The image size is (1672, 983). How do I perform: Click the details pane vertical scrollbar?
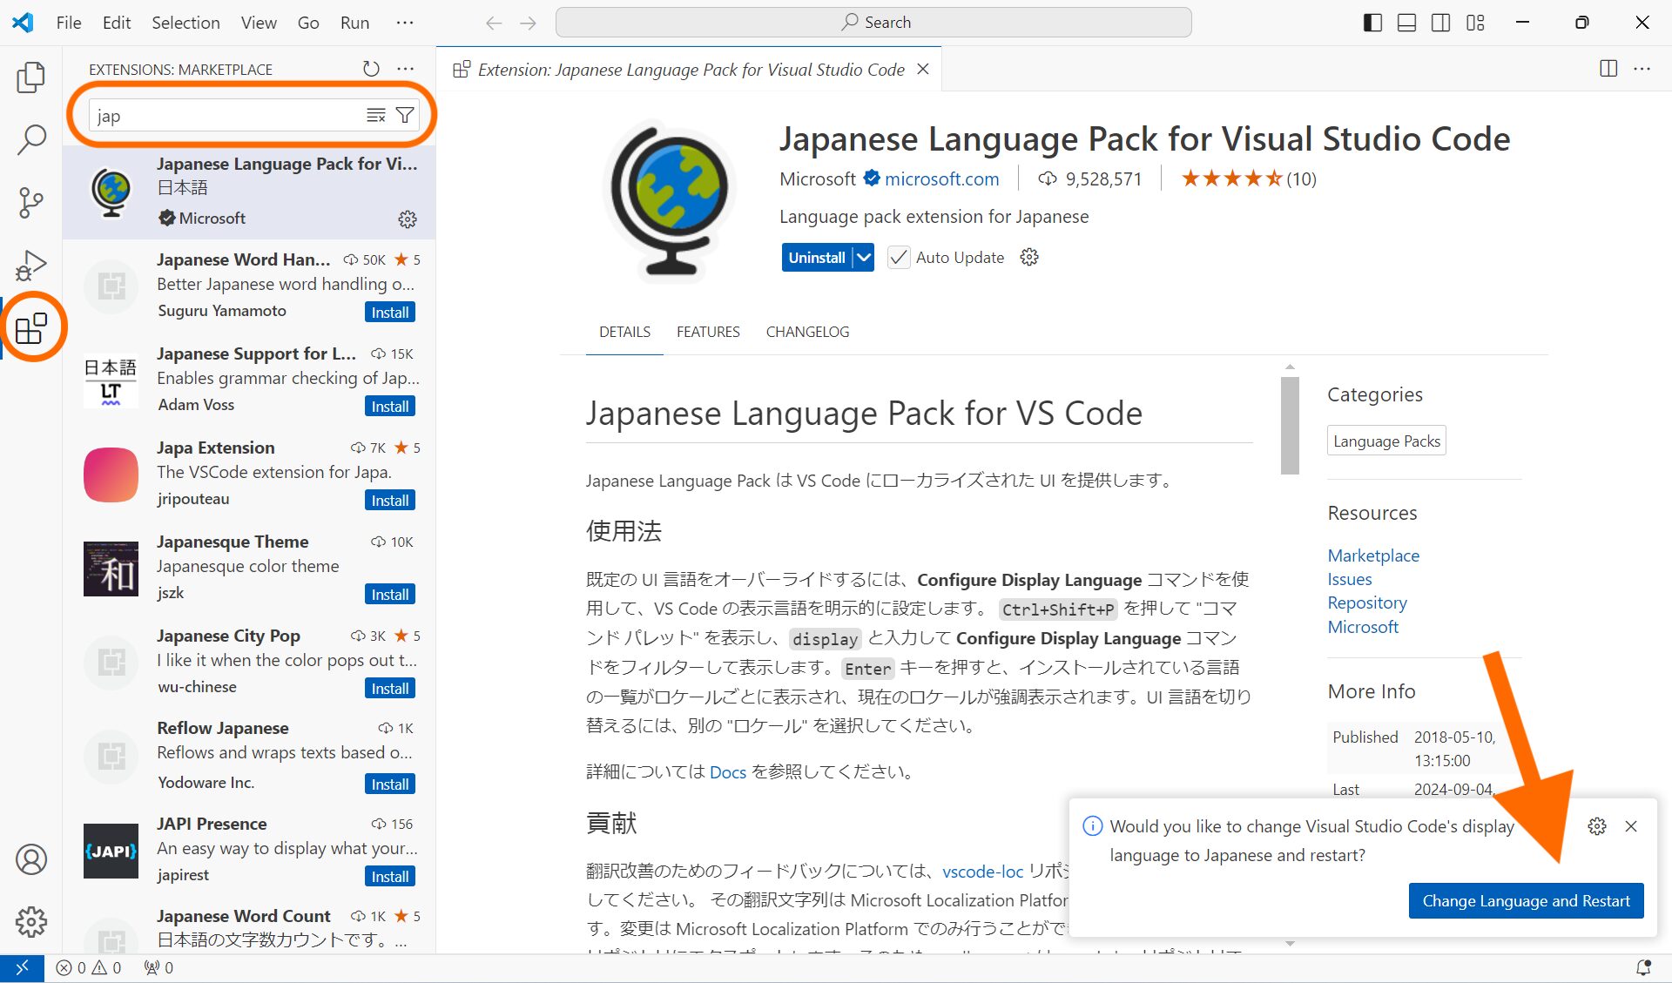[1290, 426]
